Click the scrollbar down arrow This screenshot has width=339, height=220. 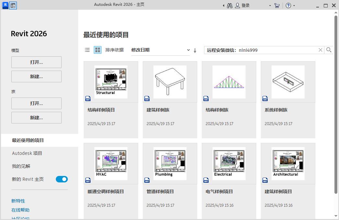click(336, 216)
